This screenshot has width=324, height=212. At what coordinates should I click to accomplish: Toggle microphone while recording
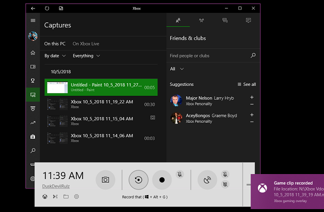[180, 175]
